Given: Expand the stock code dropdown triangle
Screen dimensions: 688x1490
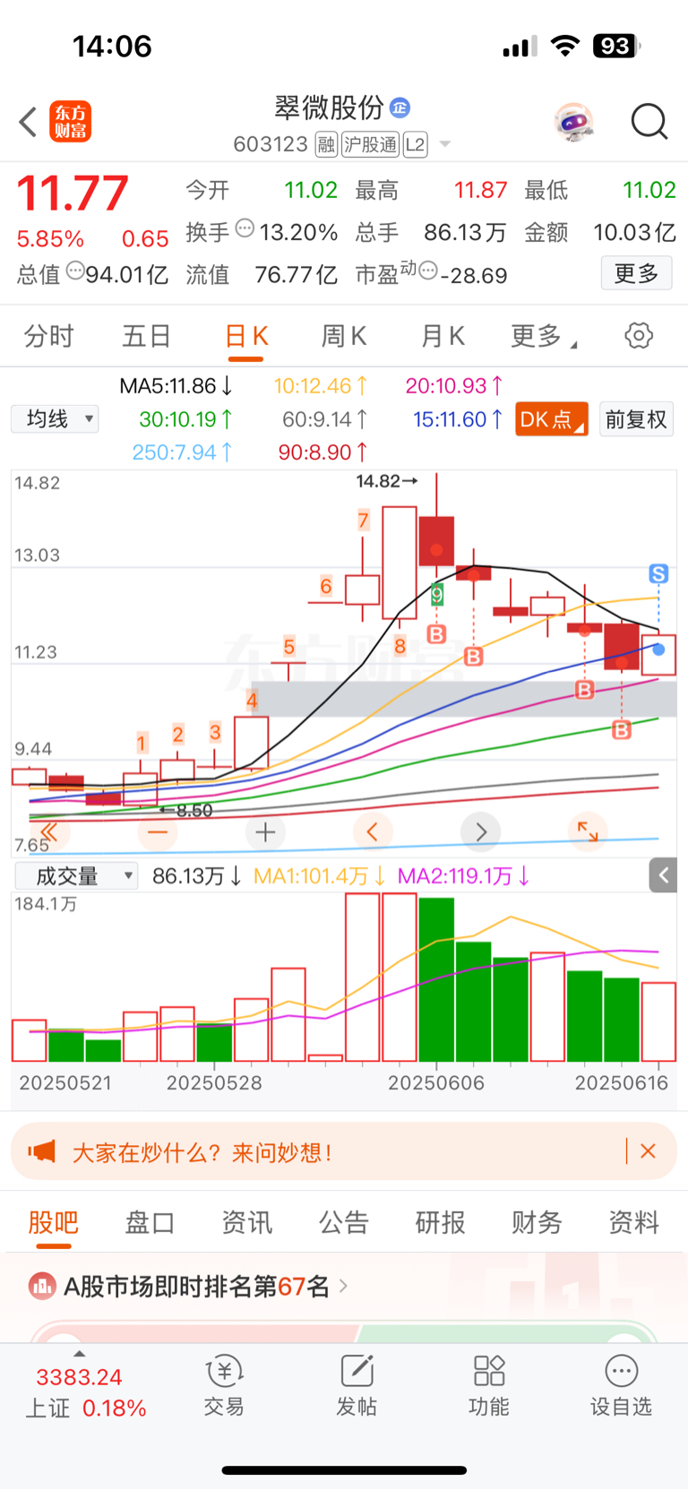Looking at the screenshot, I should (x=445, y=144).
